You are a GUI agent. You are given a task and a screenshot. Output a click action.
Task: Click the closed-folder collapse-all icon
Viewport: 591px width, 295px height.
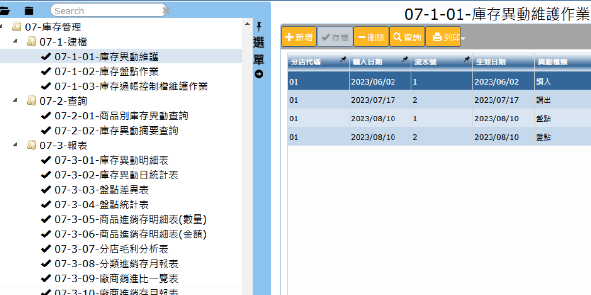tap(29, 10)
